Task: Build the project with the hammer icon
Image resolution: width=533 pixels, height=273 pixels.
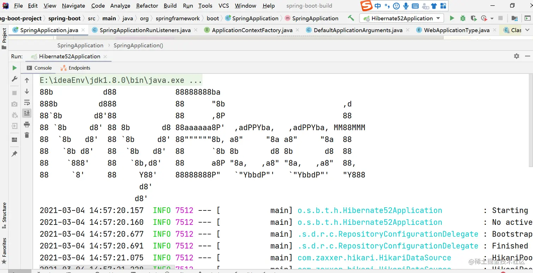Action: tap(351, 18)
